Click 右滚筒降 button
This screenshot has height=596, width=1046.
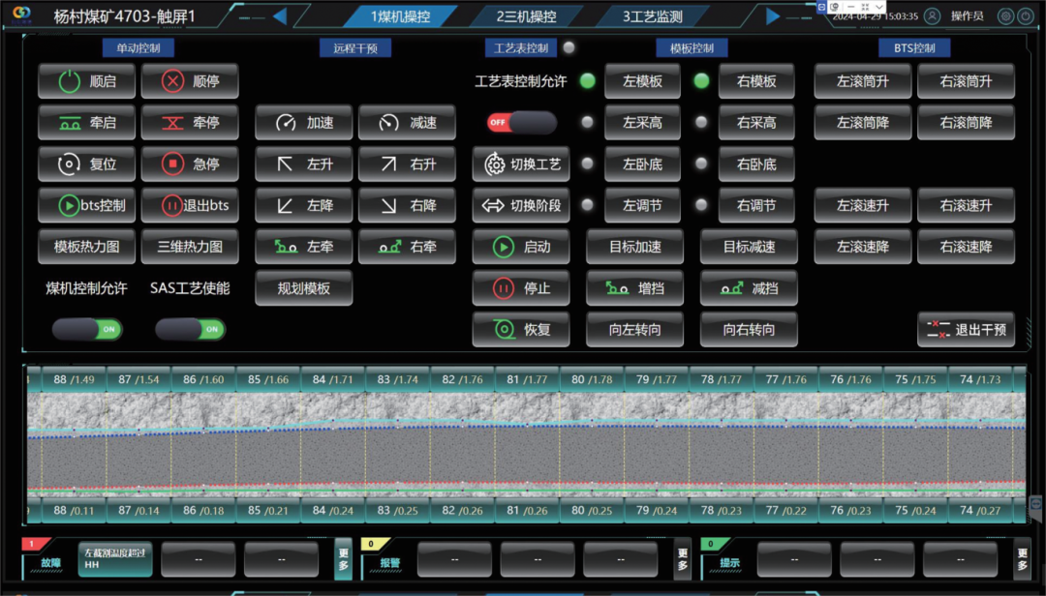(x=966, y=123)
